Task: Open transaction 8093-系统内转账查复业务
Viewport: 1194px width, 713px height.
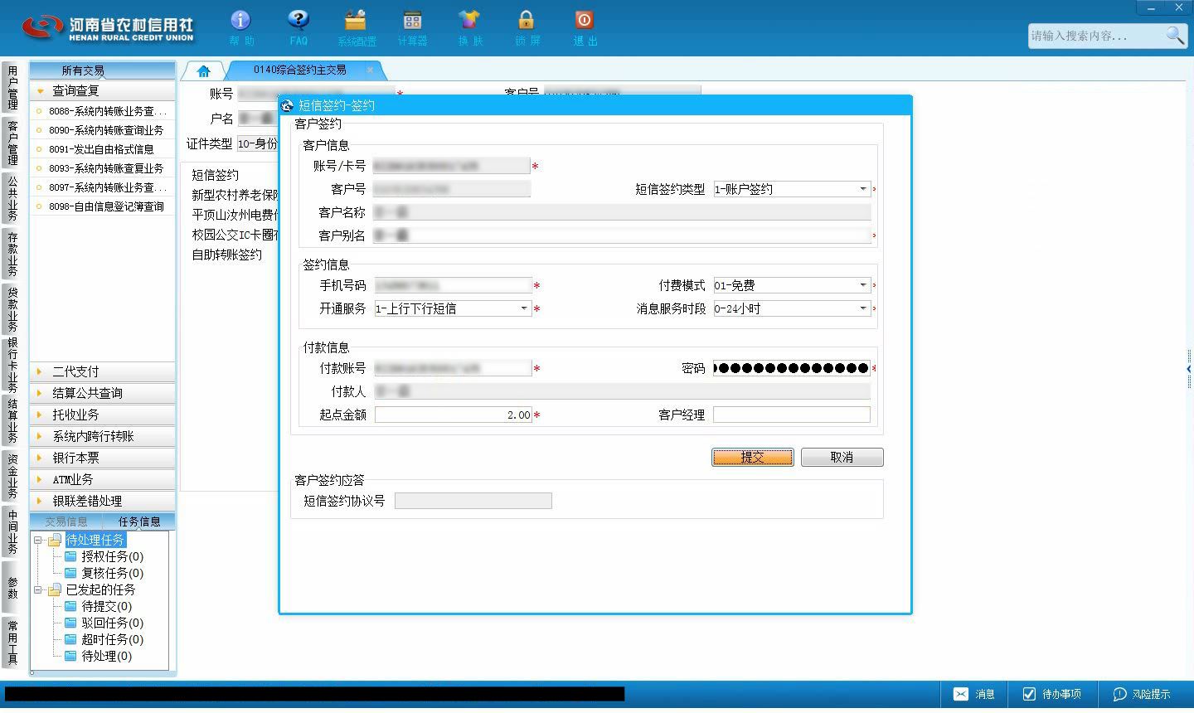Action: point(106,168)
